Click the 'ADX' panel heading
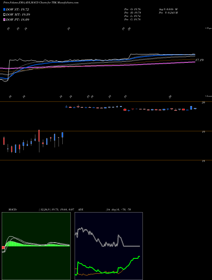Image resolution: width=212 pixels, height=280 pixels. (x=81, y=210)
